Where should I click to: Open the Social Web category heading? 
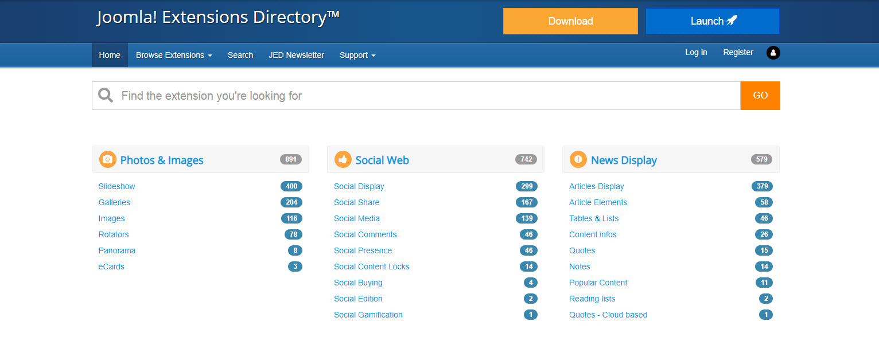point(382,160)
